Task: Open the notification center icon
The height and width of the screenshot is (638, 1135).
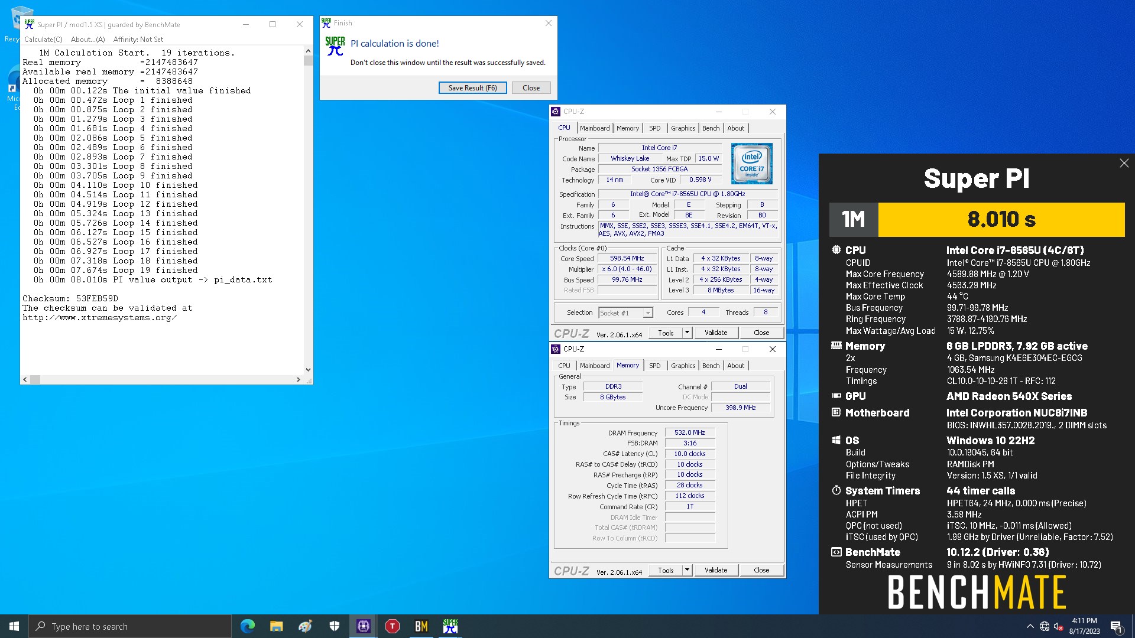Action: click(1116, 626)
